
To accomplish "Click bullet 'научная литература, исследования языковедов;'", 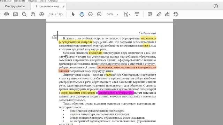I will [100, 114].
